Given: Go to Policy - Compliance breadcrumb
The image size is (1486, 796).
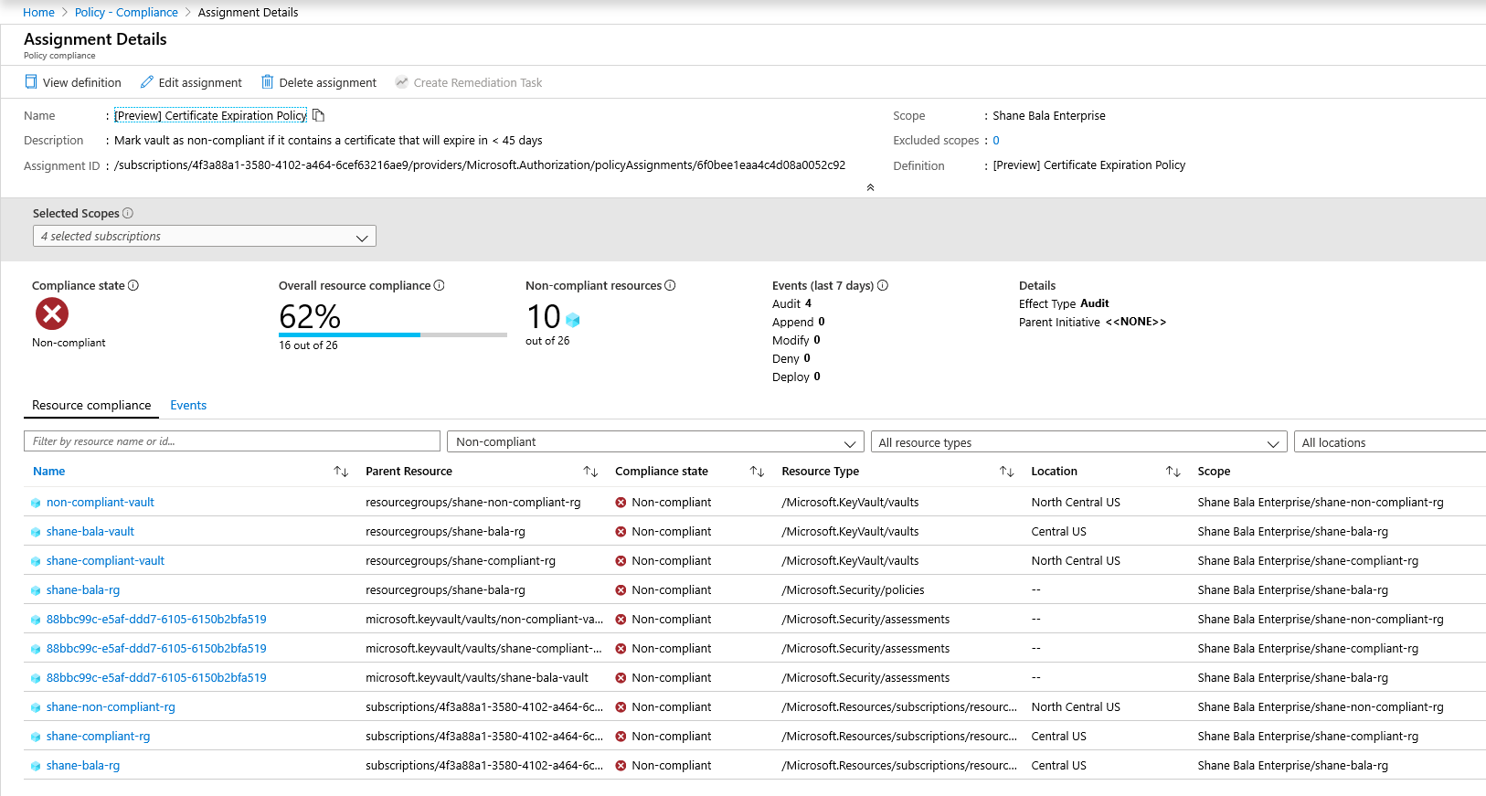Looking at the screenshot, I should 126,12.
